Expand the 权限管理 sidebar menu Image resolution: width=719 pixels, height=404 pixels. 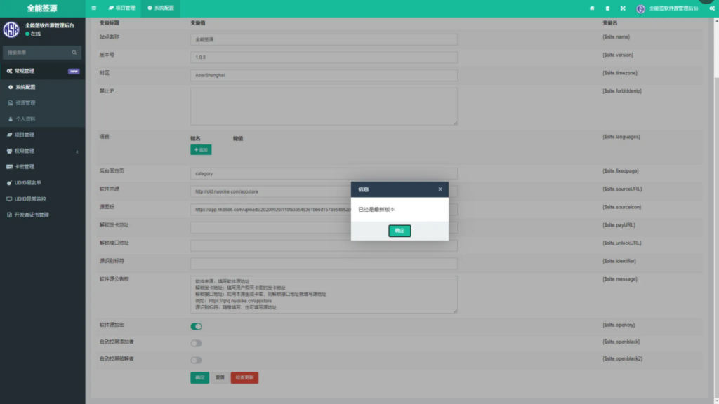tap(42, 151)
